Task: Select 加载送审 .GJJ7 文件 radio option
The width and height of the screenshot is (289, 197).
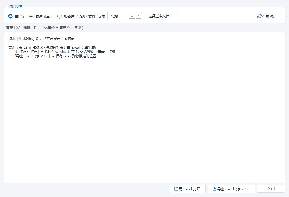Action: (x=59, y=16)
